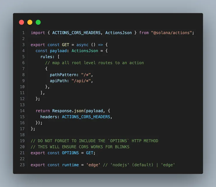Click line number 1 in gutter

click(23, 33)
